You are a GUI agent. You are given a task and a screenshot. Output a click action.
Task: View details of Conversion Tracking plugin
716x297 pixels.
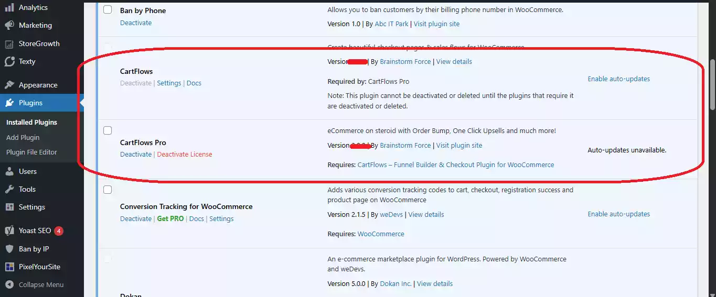426,214
